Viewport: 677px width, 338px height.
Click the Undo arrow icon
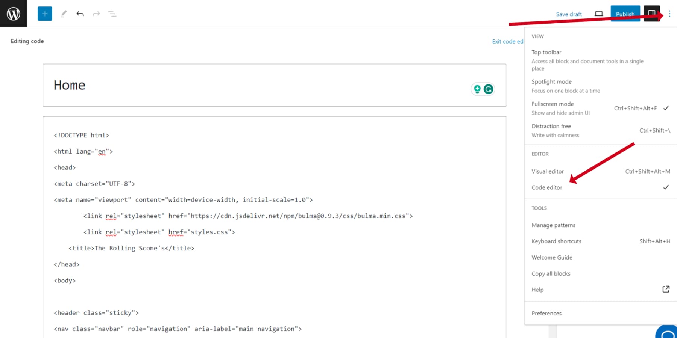click(80, 14)
